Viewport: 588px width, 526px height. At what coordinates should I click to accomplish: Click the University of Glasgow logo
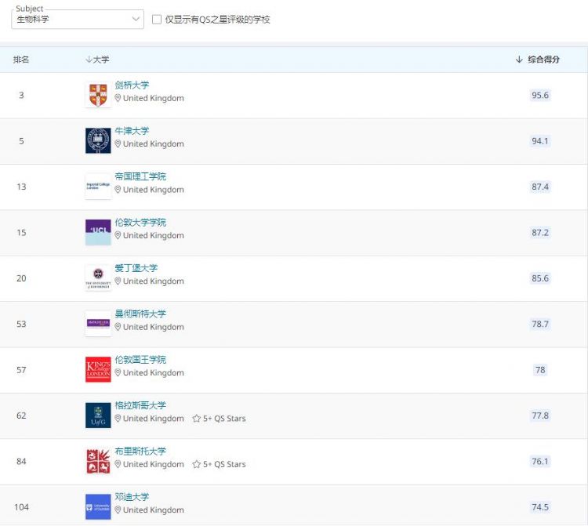(98, 415)
